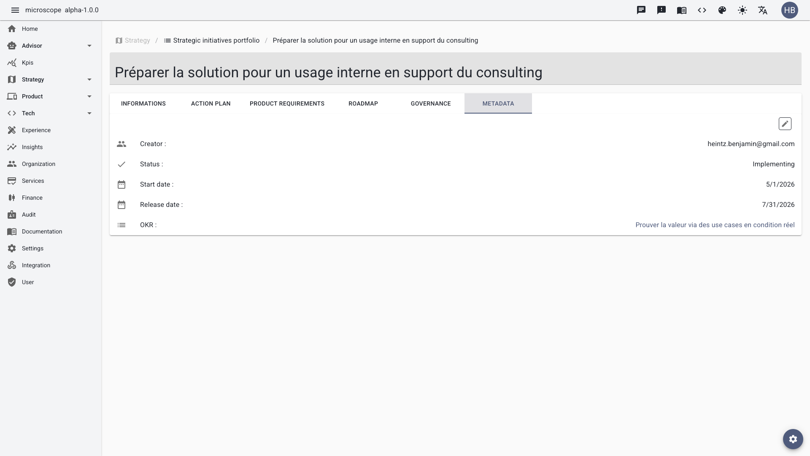The height and width of the screenshot is (456, 810).
Task: Open the floating settings gear button
Action: [x=793, y=439]
